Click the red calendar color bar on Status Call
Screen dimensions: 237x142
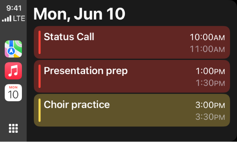pyautogui.click(x=39, y=42)
